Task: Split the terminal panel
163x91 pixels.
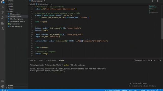Action: [149, 60]
